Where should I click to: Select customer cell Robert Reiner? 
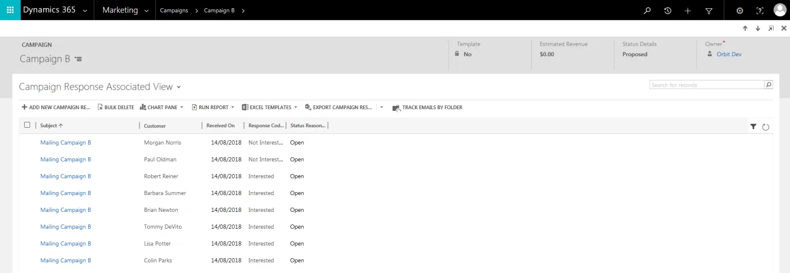(161, 176)
